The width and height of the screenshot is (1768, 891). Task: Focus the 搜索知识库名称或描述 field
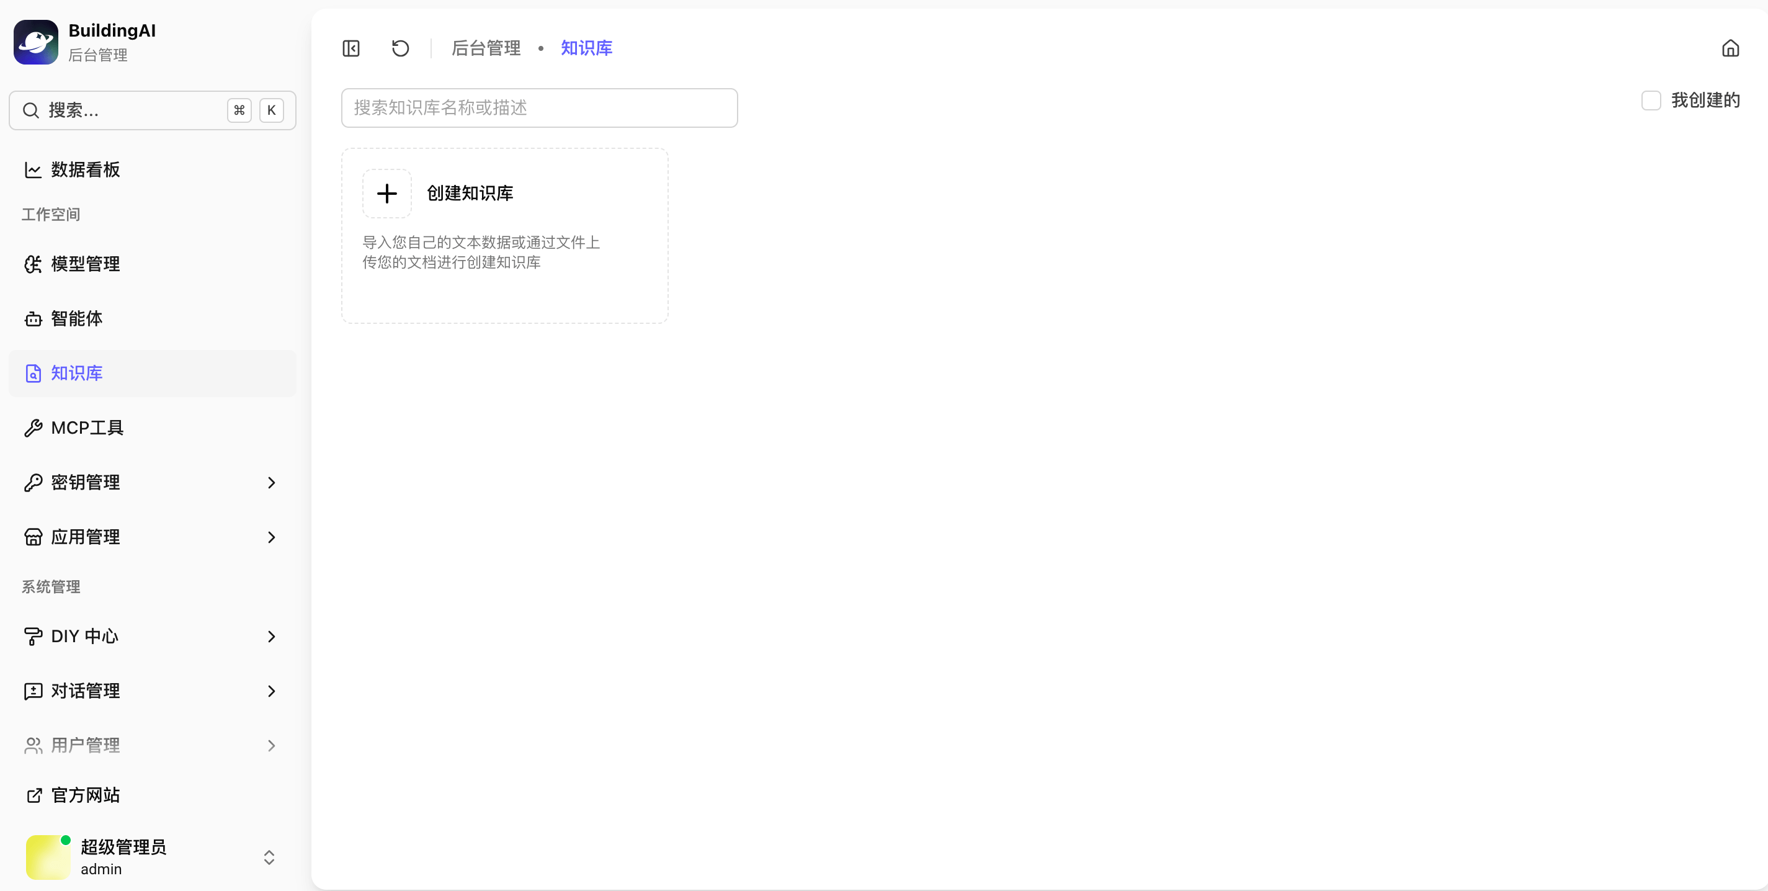(538, 108)
